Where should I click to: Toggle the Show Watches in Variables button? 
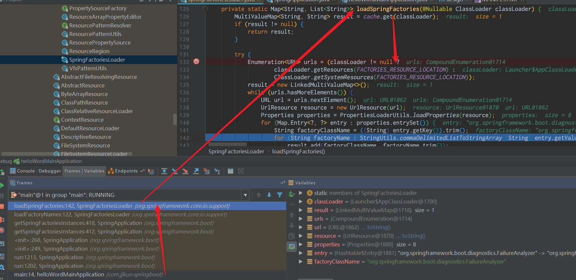click(292, 246)
